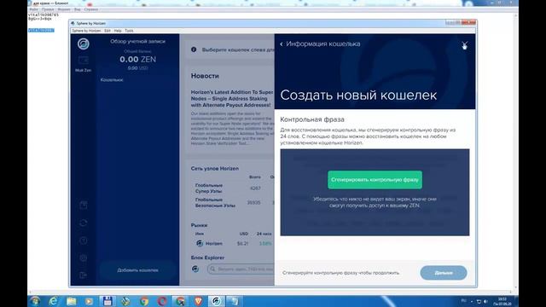The width and height of the screenshot is (546, 307).
Task: Click the sync arrows sidebar icon
Action: coord(84,223)
